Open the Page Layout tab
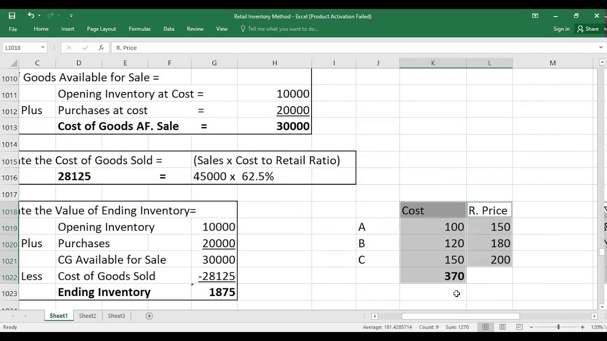 tap(101, 29)
